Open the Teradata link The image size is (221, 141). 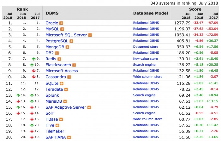tap(54, 89)
